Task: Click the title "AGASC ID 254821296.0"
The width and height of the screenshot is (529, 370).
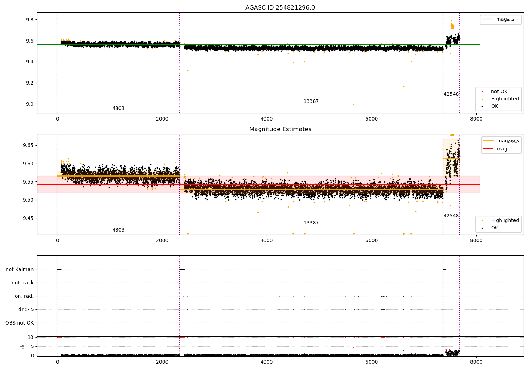Action: coord(280,8)
